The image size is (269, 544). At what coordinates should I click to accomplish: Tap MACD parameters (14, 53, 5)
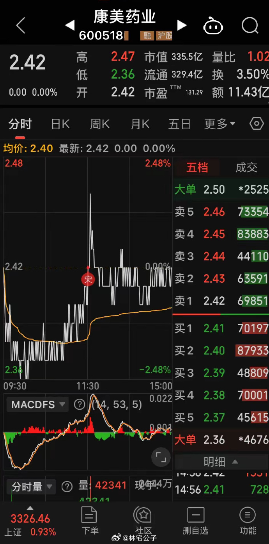click(117, 404)
